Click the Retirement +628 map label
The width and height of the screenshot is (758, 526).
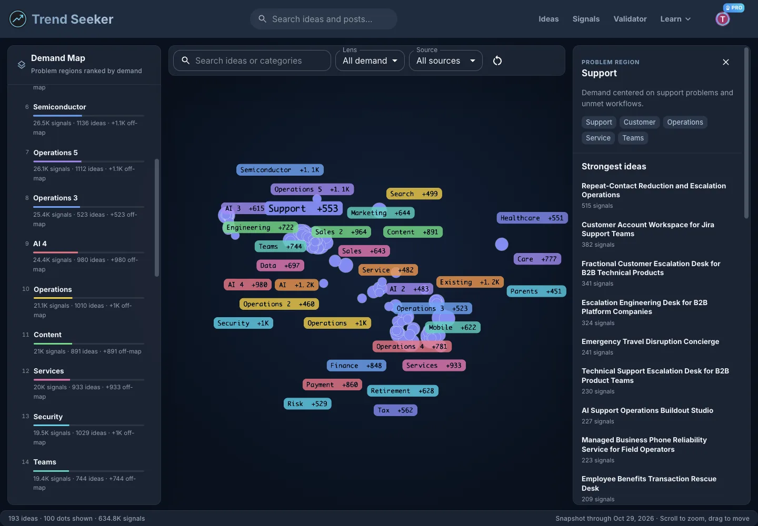click(403, 391)
